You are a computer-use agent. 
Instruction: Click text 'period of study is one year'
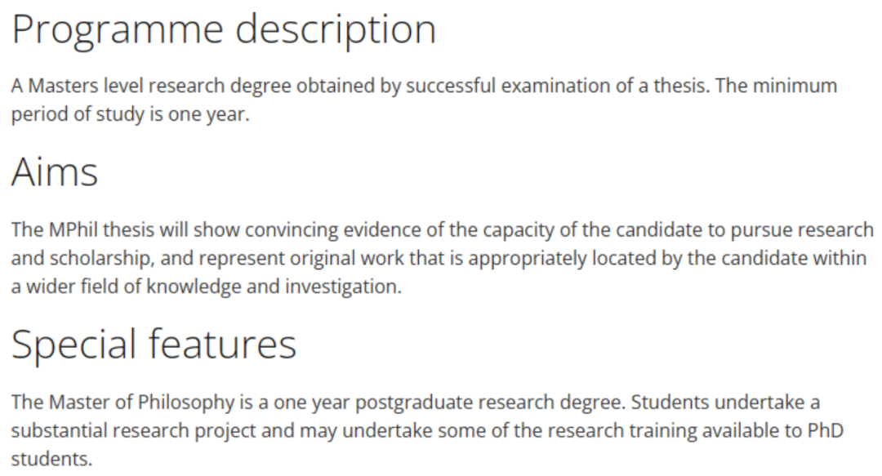128,114
